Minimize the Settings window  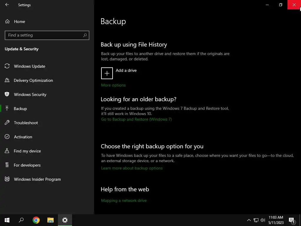click(x=267, y=5)
